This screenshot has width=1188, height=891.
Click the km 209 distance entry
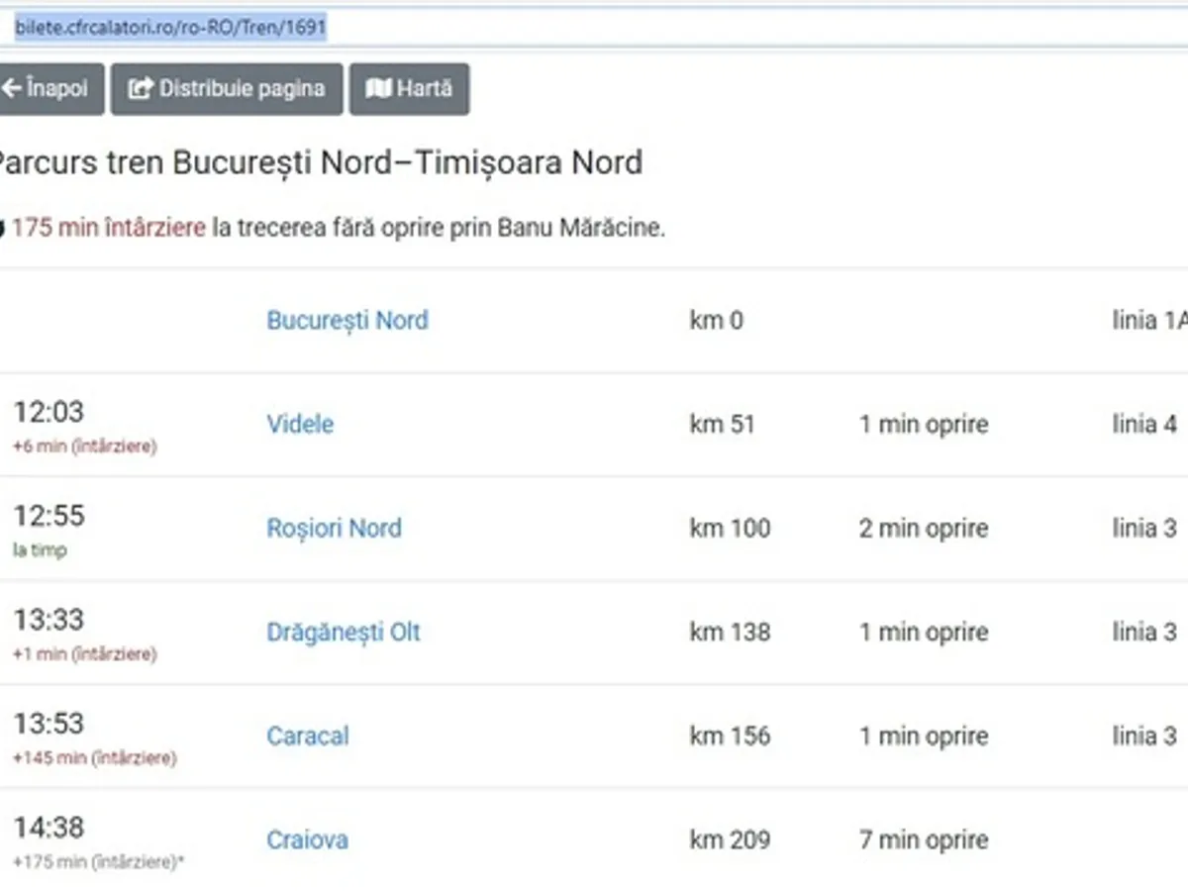(730, 841)
